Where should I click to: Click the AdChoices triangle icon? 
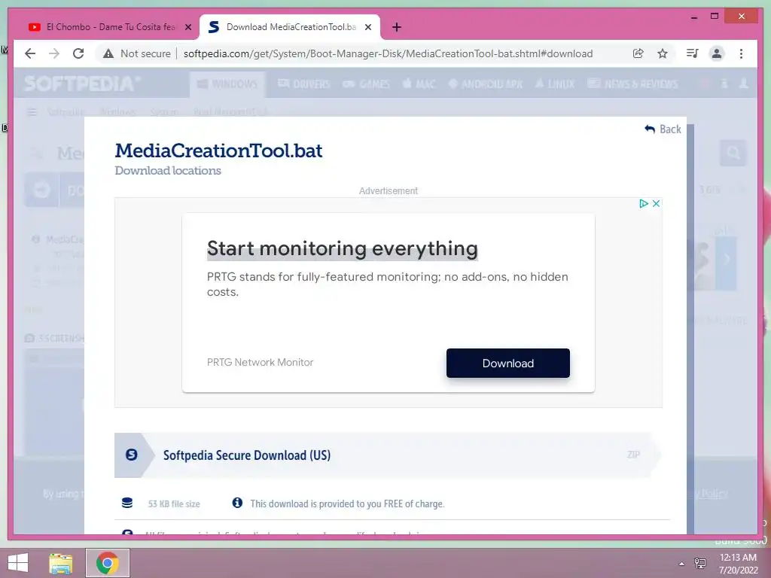643,203
